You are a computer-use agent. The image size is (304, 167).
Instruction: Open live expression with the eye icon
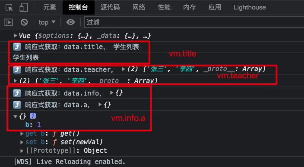[x=70, y=22]
